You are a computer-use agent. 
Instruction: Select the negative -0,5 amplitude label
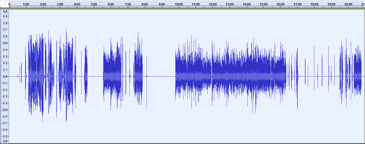[x=5, y=110]
